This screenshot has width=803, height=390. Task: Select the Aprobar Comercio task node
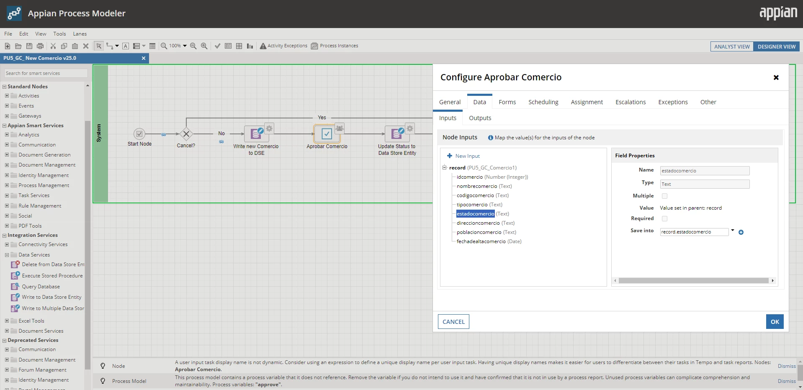click(327, 134)
